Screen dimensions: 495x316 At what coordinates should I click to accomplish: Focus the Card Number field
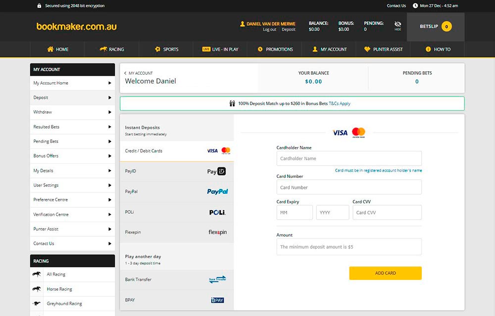[x=349, y=187]
